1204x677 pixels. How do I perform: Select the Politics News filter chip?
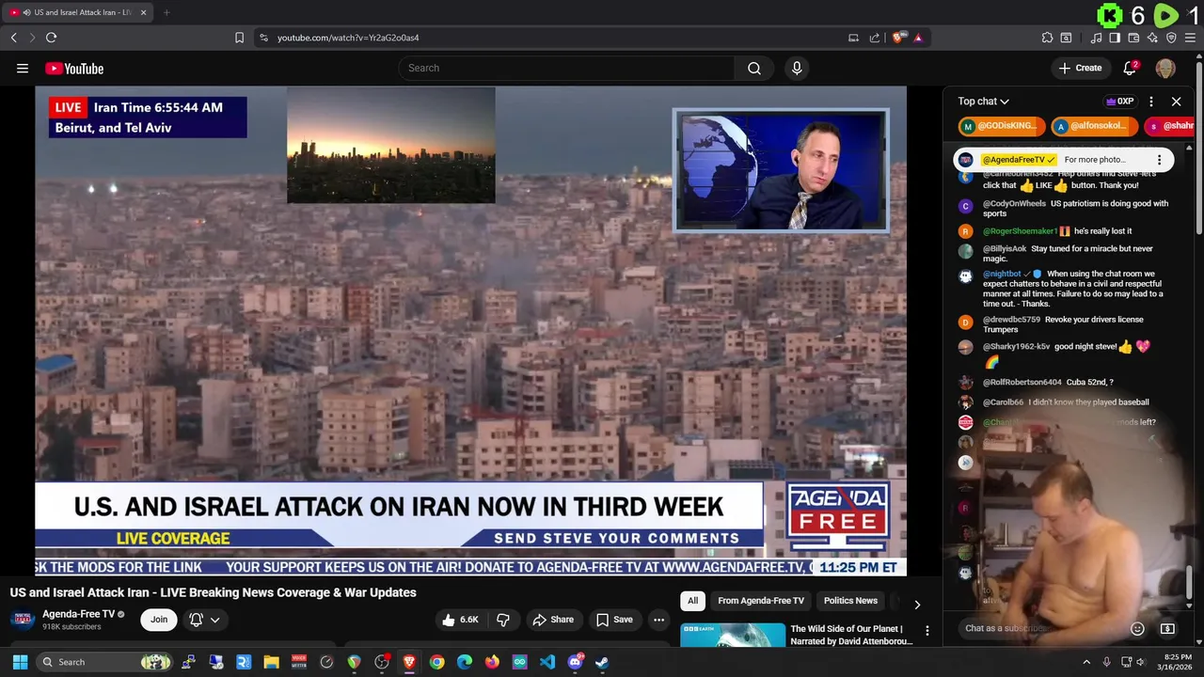[x=850, y=601]
